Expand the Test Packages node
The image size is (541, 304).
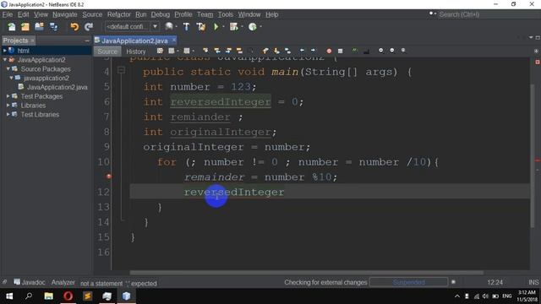tap(8, 95)
